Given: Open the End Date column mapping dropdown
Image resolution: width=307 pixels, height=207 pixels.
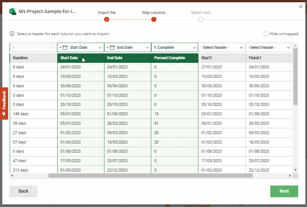Looking at the screenshot, I should tap(147, 47).
